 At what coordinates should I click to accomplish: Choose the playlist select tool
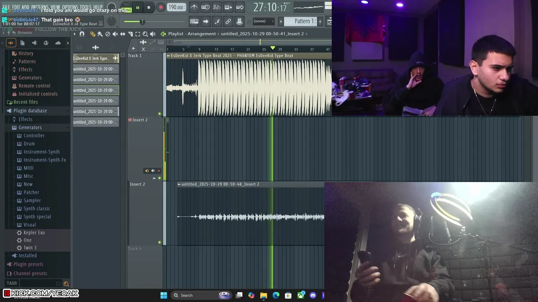click(138, 34)
